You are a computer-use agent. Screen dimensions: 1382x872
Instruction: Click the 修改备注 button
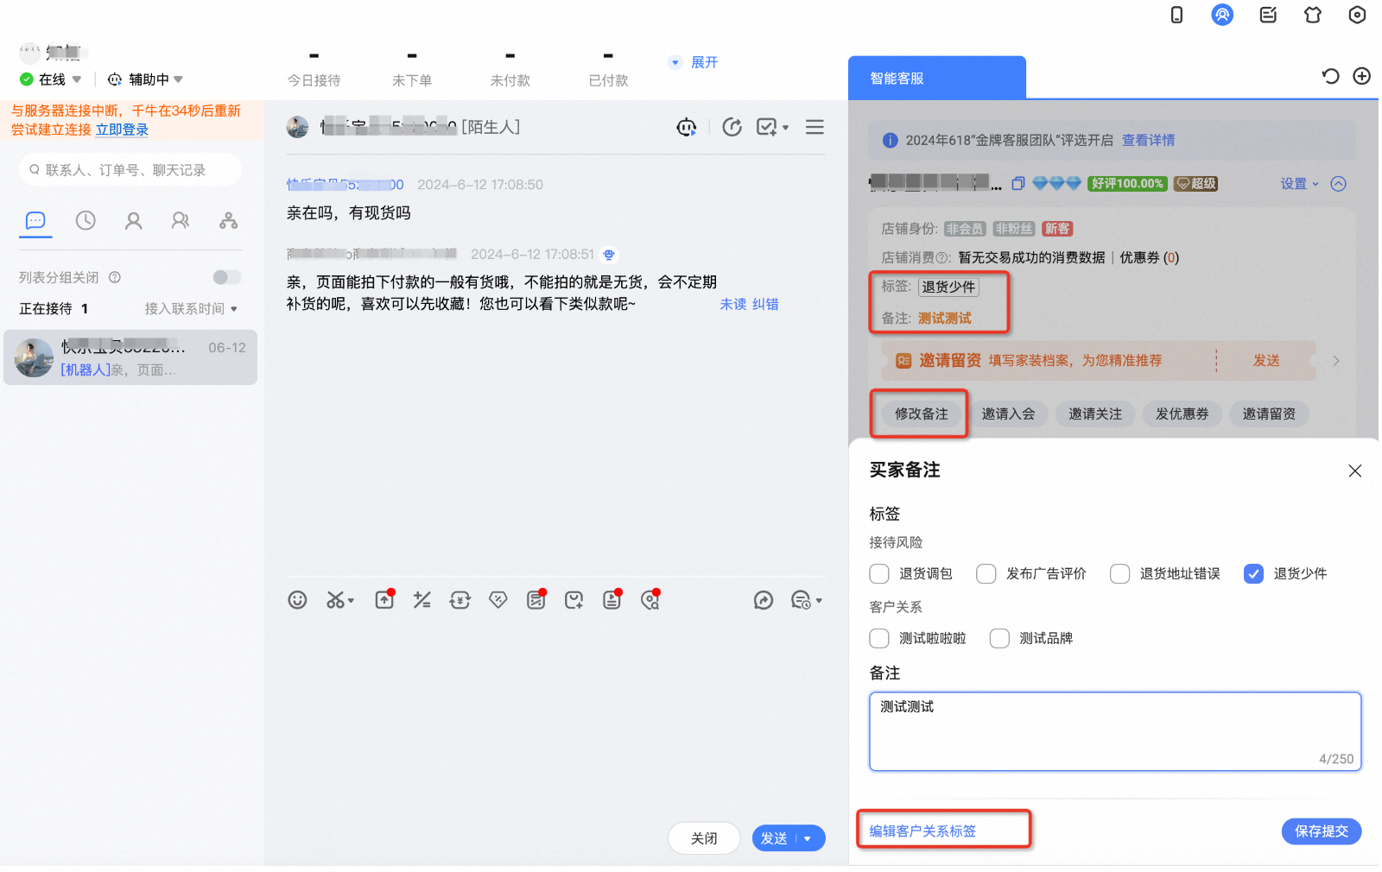click(x=921, y=414)
